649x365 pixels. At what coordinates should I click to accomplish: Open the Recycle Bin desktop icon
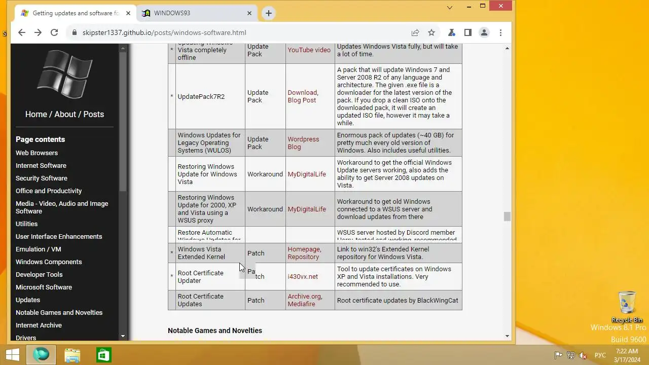point(627,307)
